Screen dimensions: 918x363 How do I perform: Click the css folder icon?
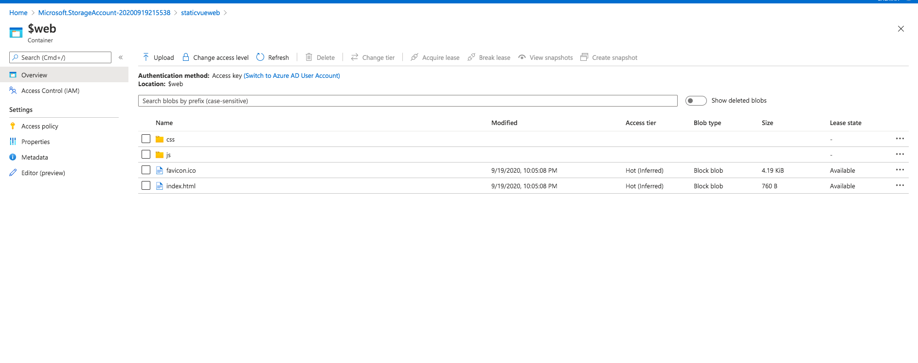[x=160, y=139]
